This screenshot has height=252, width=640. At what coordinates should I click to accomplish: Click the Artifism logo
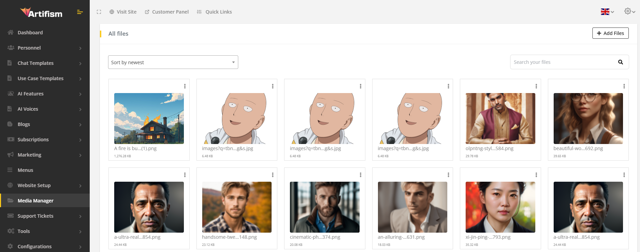tap(41, 13)
